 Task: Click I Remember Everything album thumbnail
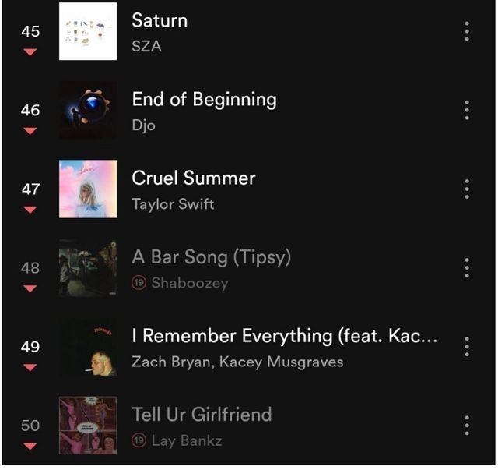point(88,346)
